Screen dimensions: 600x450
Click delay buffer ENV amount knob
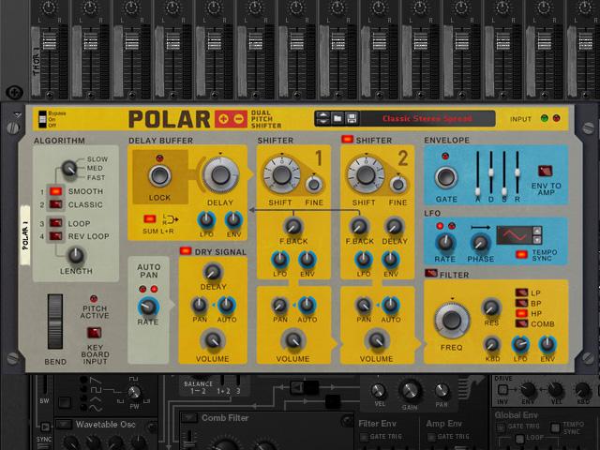233,220
